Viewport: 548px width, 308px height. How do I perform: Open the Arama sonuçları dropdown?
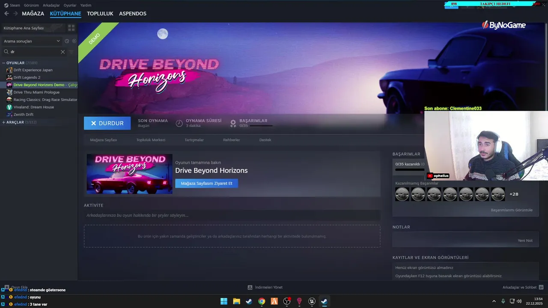[x=32, y=41]
